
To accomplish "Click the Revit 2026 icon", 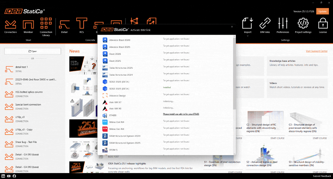I will (x=105, y=54).
